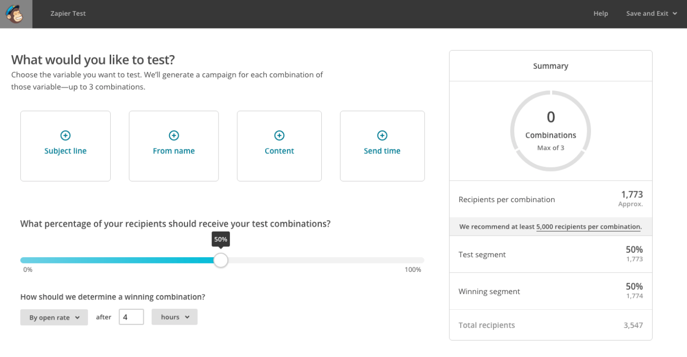The width and height of the screenshot is (687, 357).
Task: Open the Help menu item
Action: [x=601, y=14]
